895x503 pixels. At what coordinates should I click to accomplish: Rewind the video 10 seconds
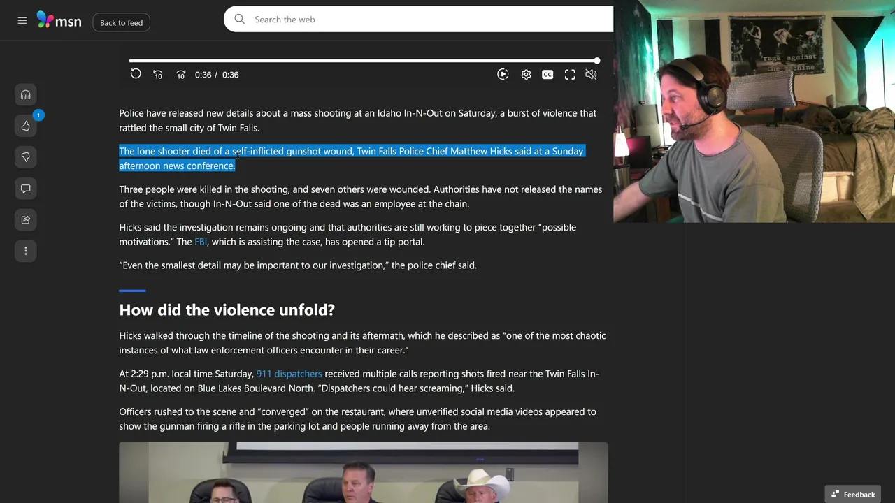tap(158, 75)
